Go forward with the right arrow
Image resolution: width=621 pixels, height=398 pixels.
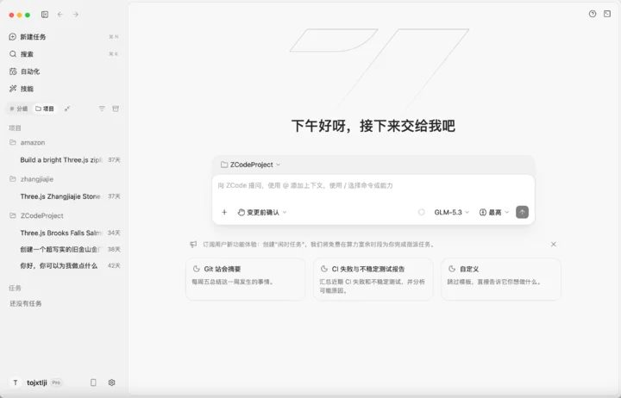(x=76, y=15)
